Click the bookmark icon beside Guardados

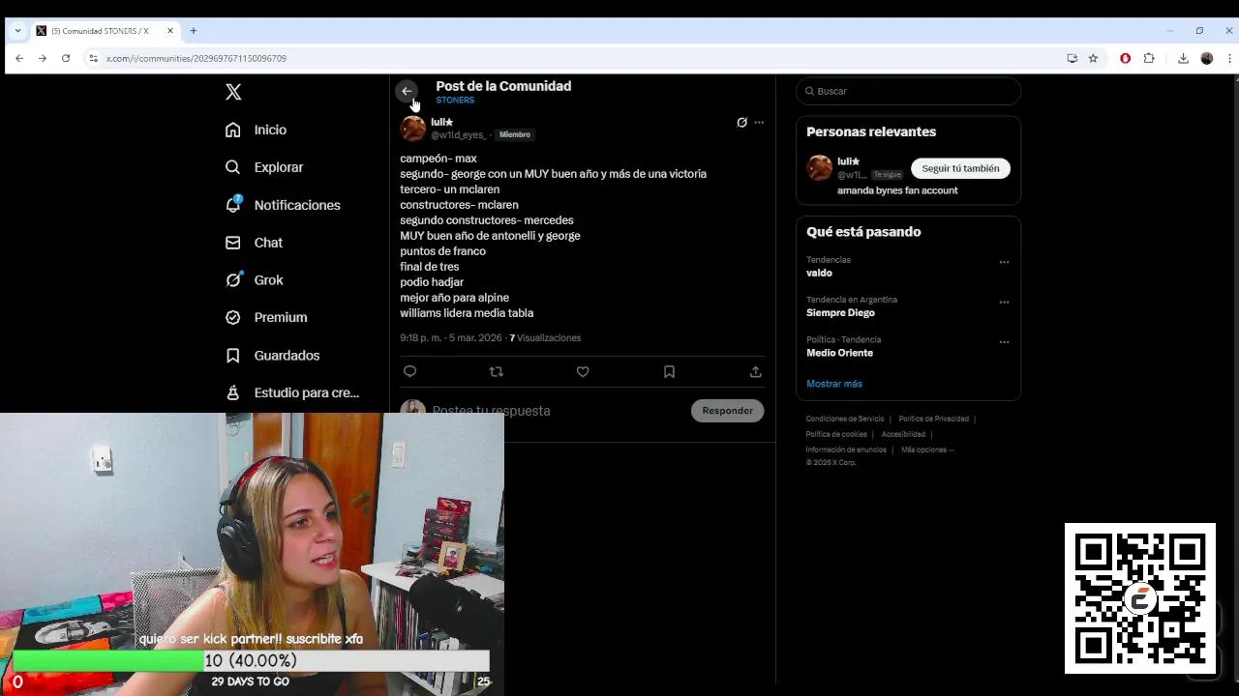(232, 356)
